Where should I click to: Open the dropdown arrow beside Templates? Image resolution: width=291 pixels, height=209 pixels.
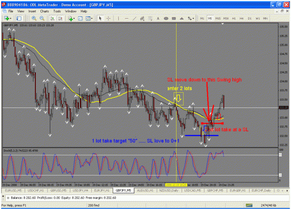[x=92, y=18]
